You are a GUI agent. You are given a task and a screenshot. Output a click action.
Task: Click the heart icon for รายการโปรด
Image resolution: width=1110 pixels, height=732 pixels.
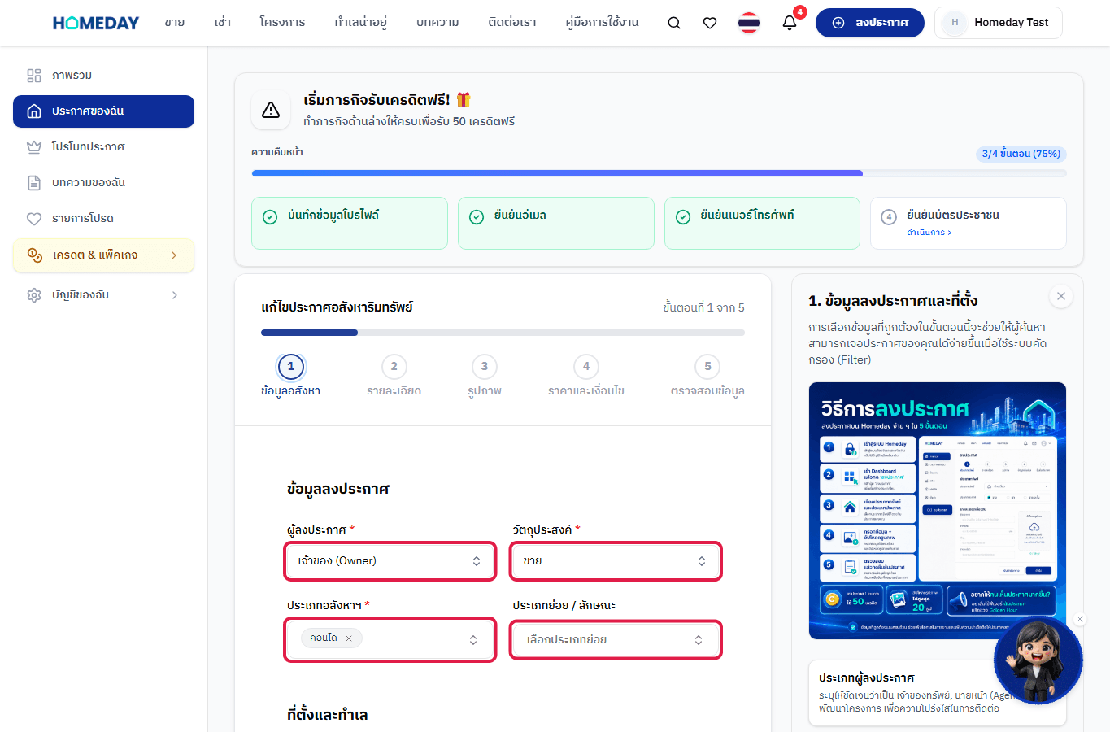pos(34,219)
